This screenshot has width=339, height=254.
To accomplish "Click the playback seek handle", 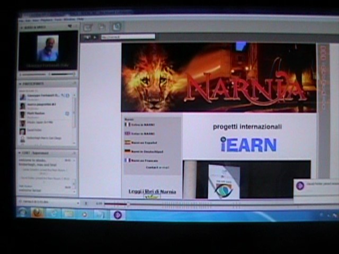I will 128,204.
